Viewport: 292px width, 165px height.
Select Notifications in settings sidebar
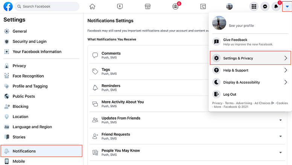tap(41, 151)
